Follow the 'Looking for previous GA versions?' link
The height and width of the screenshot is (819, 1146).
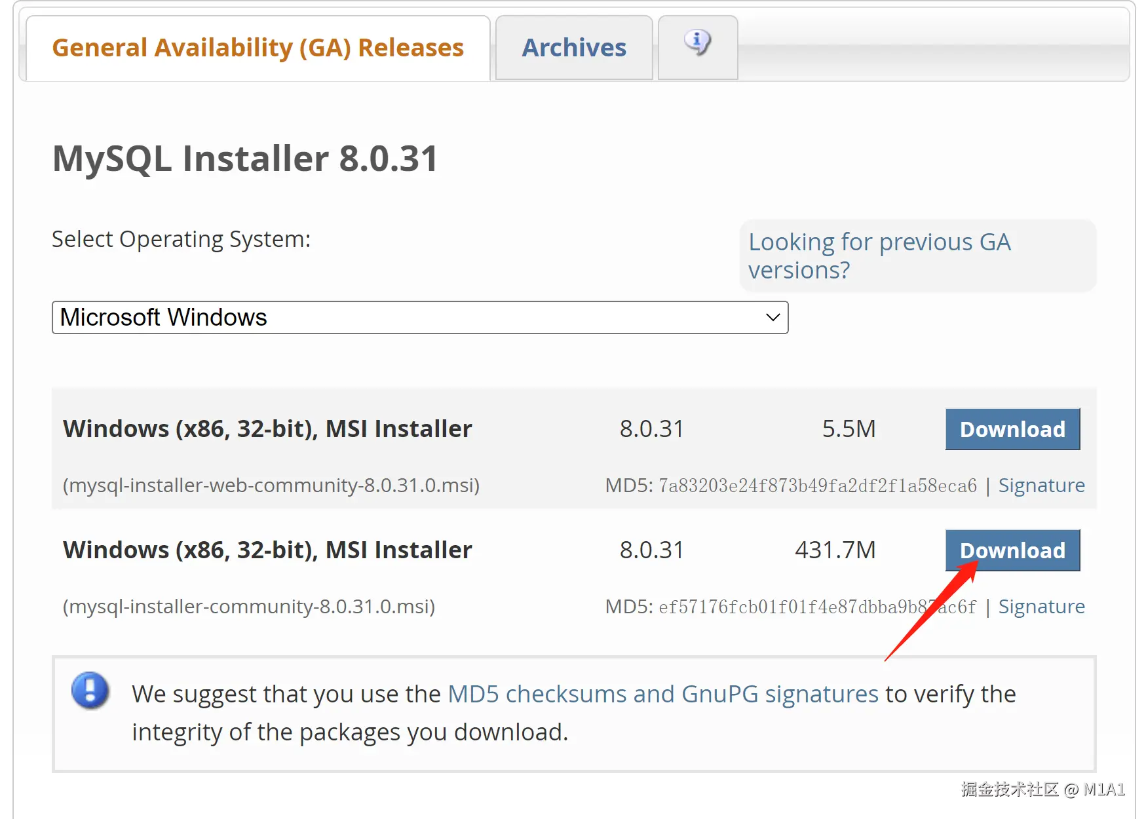click(879, 256)
